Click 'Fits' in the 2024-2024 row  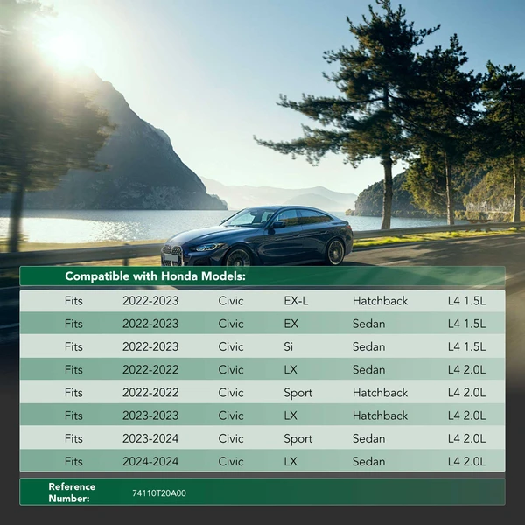tap(73, 461)
